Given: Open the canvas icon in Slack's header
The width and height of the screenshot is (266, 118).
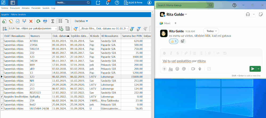Looking at the screenshot, I should tap(261, 14).
